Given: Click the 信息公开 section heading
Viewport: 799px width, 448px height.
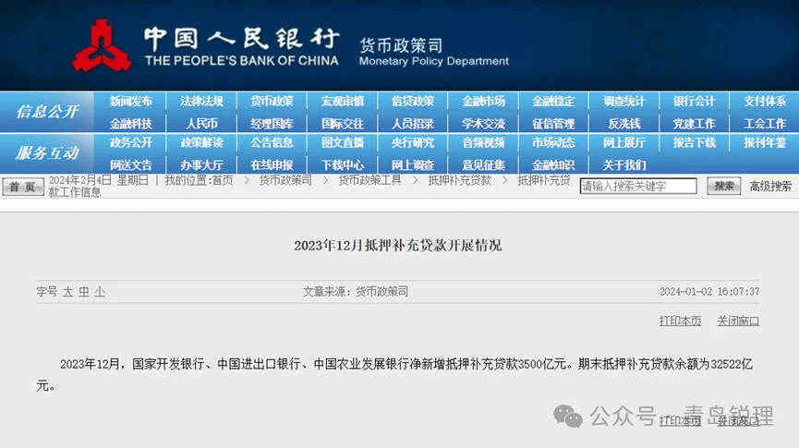Looking at the screenshot, I should (x=47, y=112).
